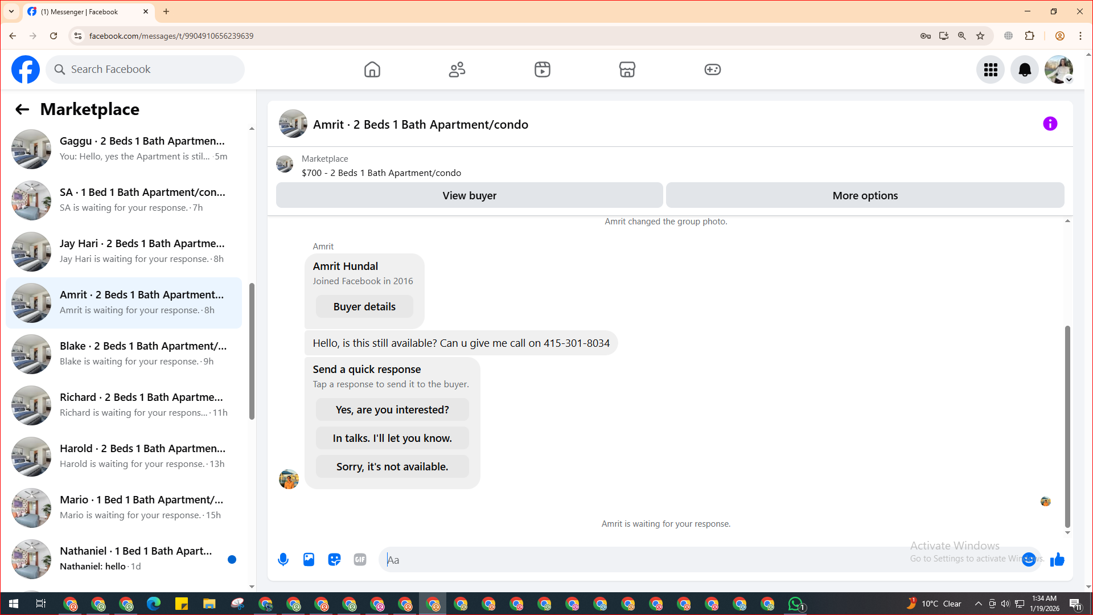Open the taskbar clock and date
Screen dimensions: 1093x615
(1045, 604)
